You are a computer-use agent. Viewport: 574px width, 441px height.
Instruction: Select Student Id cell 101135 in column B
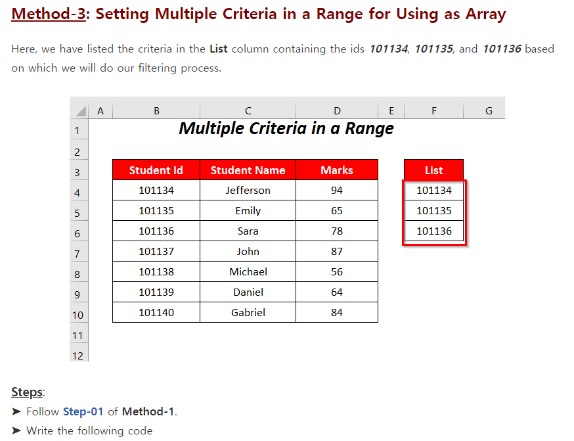[156, 210]
